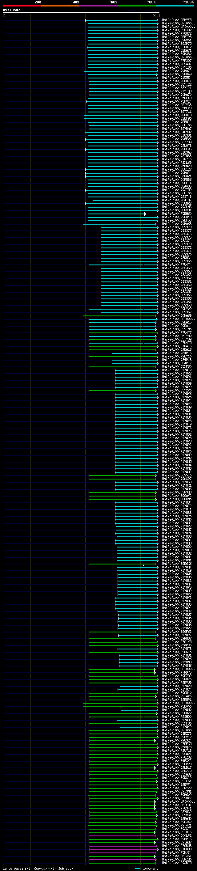Click the label UniRef100_B8YI22
The image size is (197, 871).
click(x=177, y=85)
